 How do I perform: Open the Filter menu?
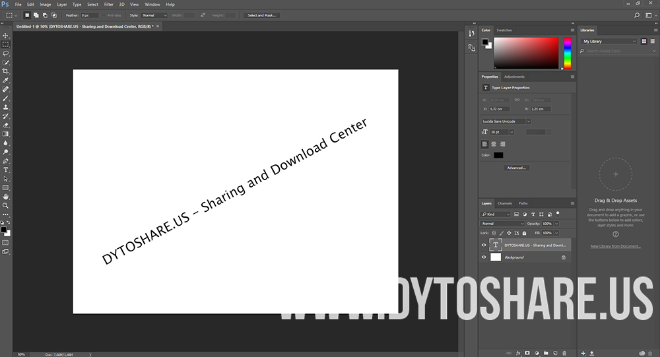pos(108,4)
